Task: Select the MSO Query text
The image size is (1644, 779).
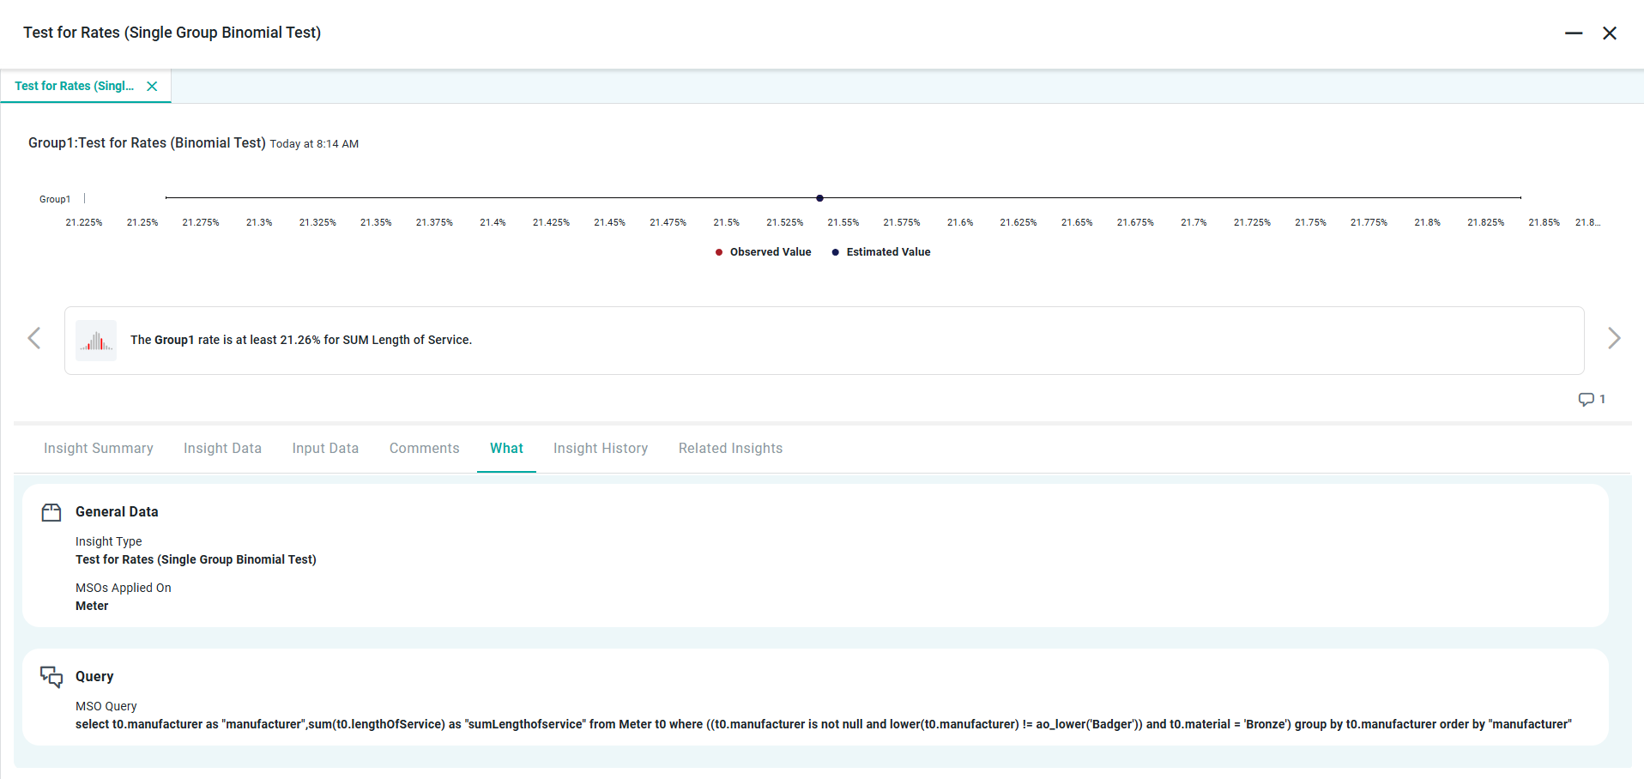Action: [823, 725]
